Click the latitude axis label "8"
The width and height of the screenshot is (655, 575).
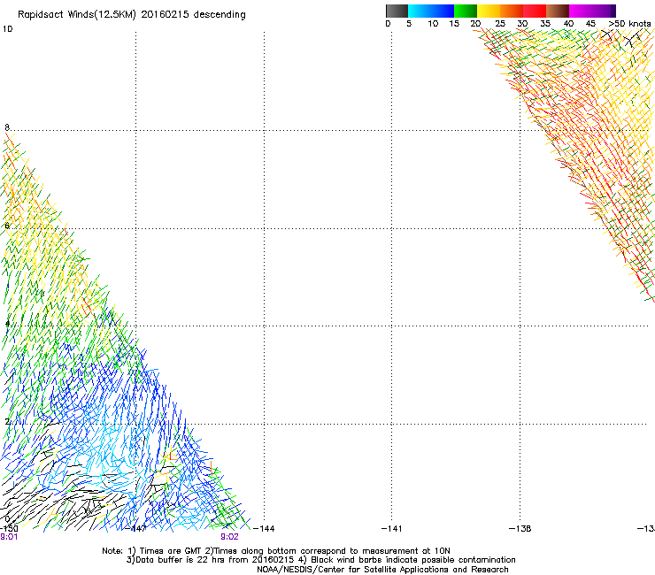click(x=7, y=127)
